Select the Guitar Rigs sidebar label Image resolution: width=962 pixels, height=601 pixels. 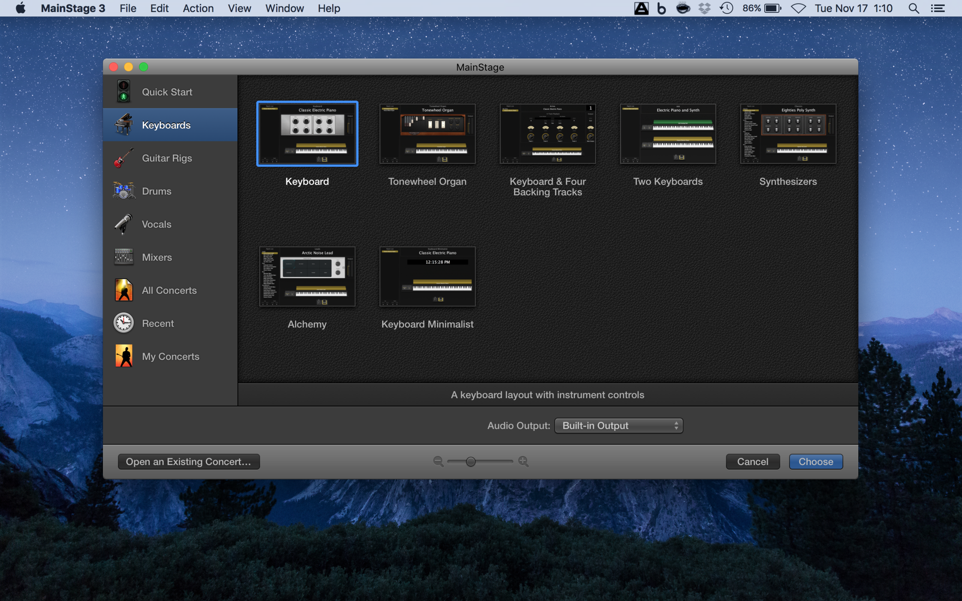point(167,158)
